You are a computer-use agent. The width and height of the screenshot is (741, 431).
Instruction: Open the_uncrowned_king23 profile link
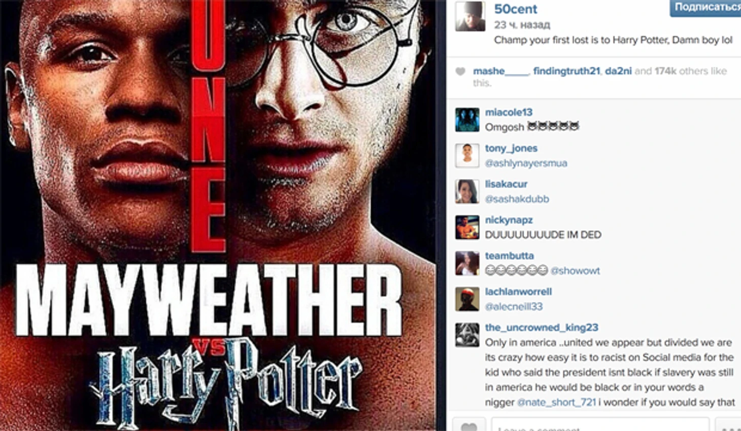(542, 328)
